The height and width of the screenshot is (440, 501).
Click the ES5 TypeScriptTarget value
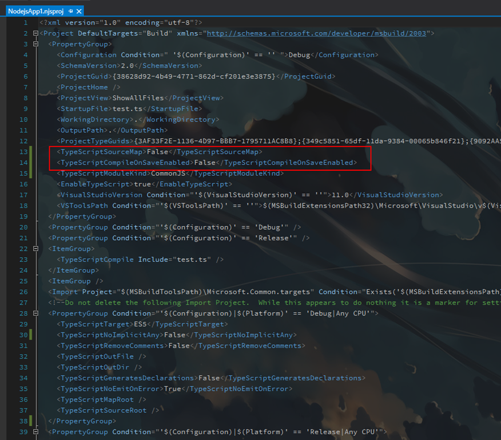tap(140, 324)
